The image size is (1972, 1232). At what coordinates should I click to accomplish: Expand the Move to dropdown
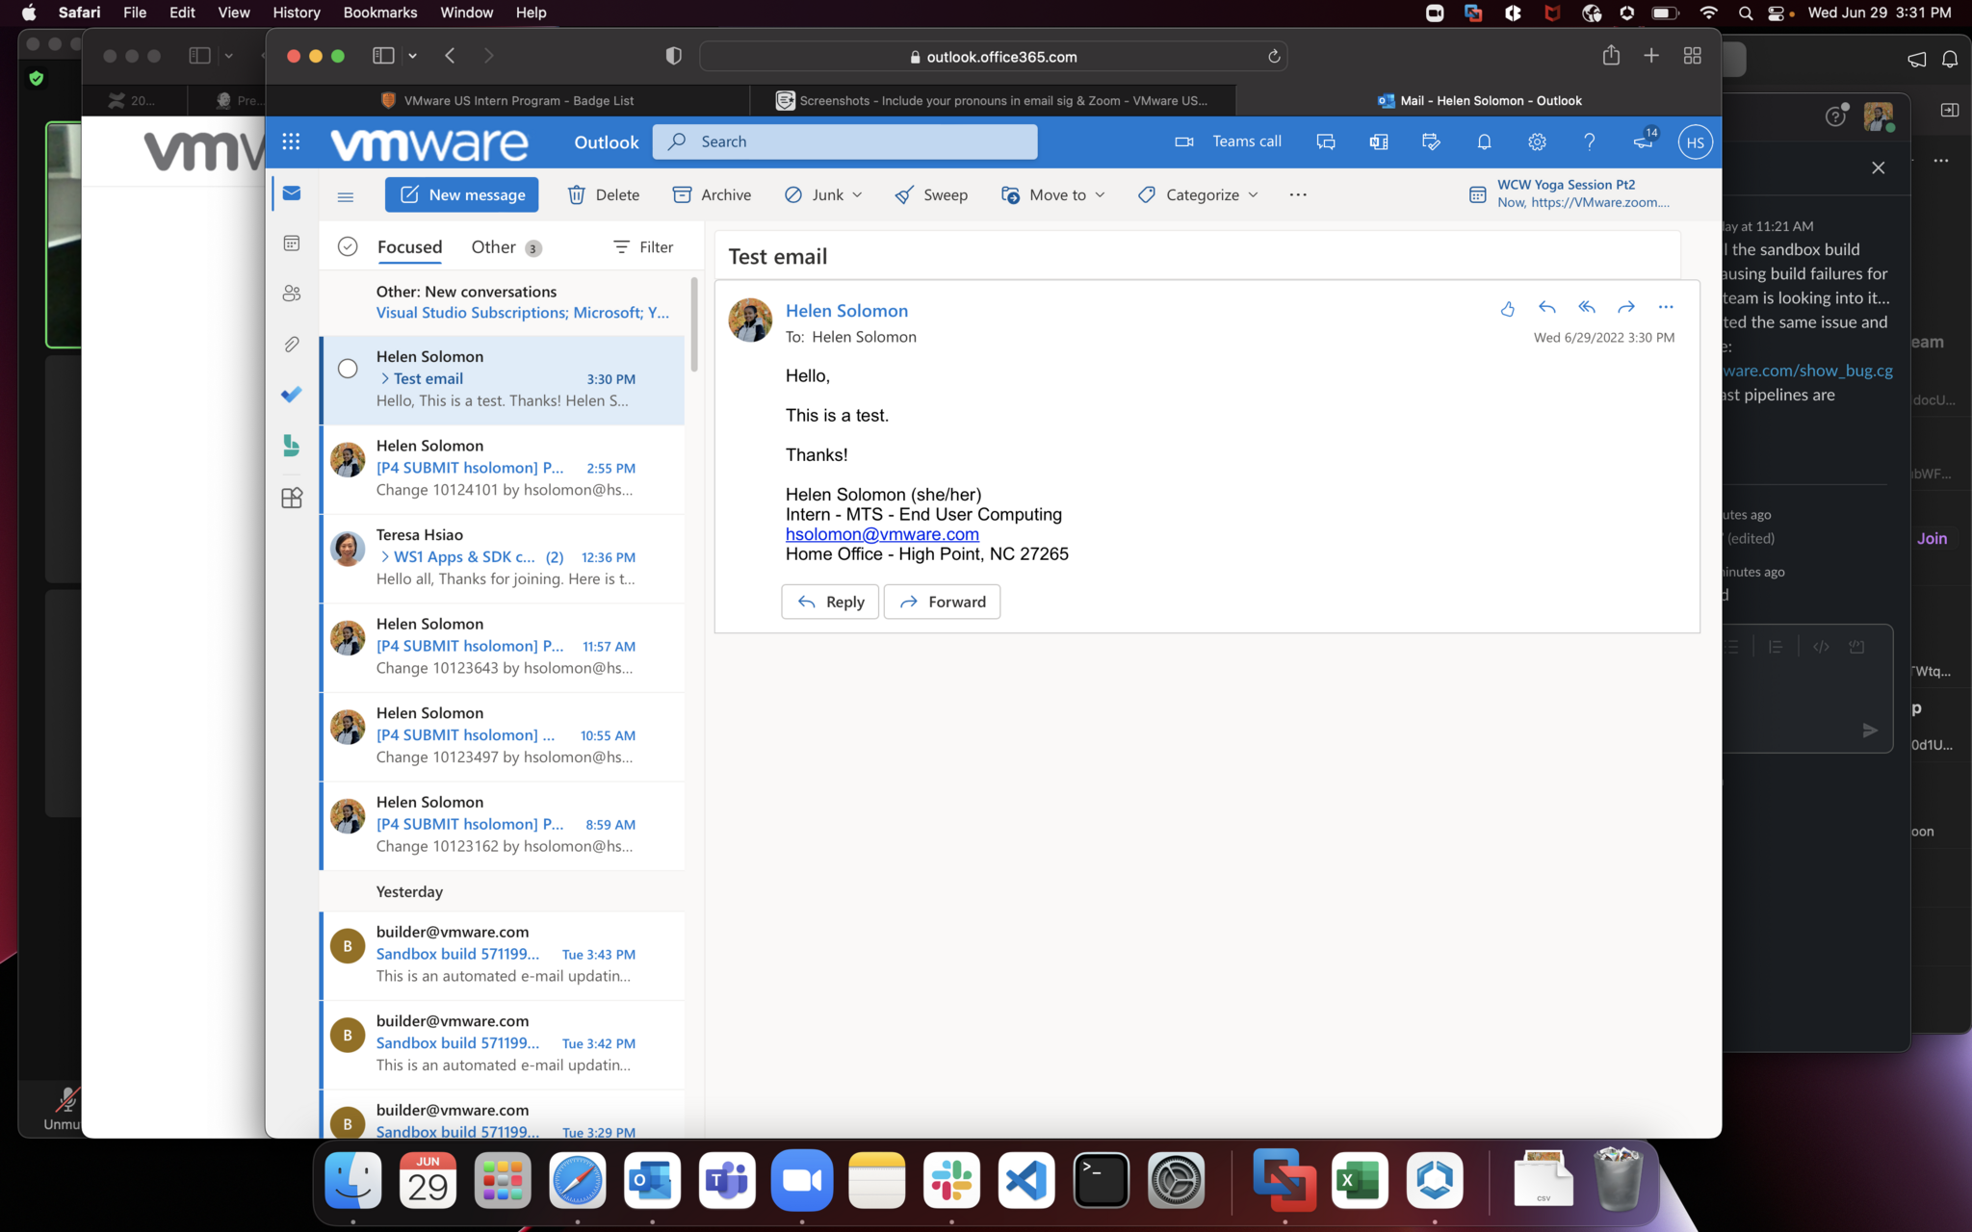point(1100,195)
